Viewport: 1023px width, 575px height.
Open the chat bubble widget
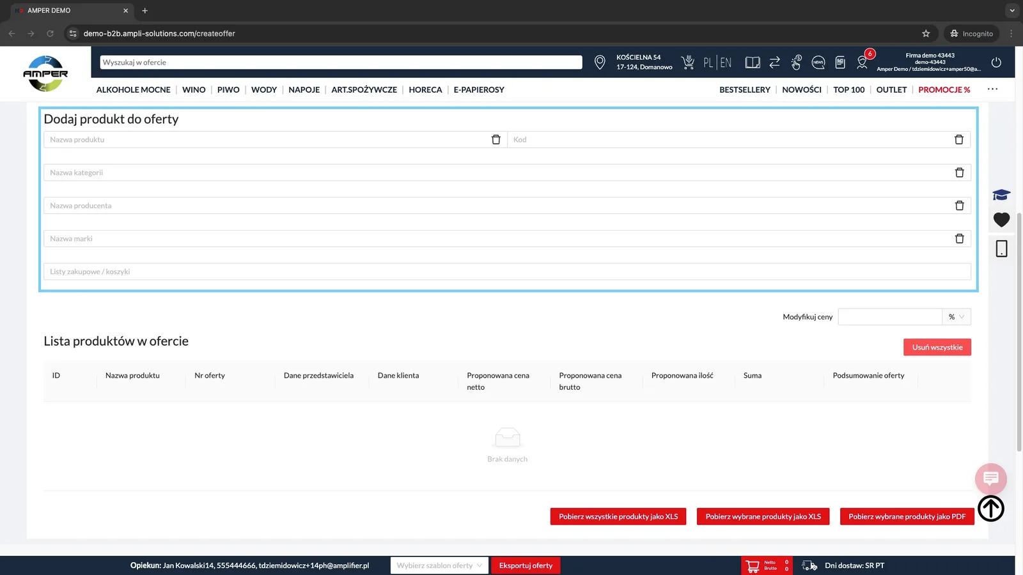tap(991, 479)
